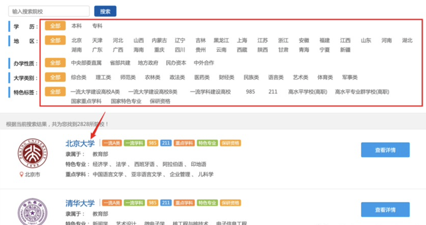426x225 pixels.
Task: Select the 艺术类 university category
Action: [x=300, y=77]
